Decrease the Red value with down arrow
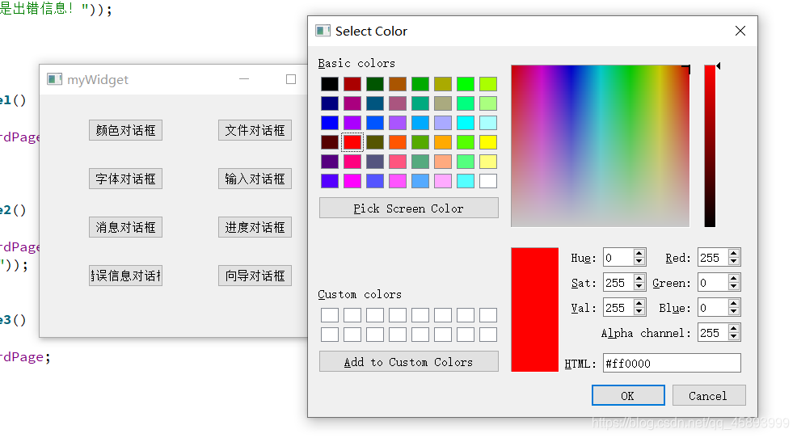 733,262
